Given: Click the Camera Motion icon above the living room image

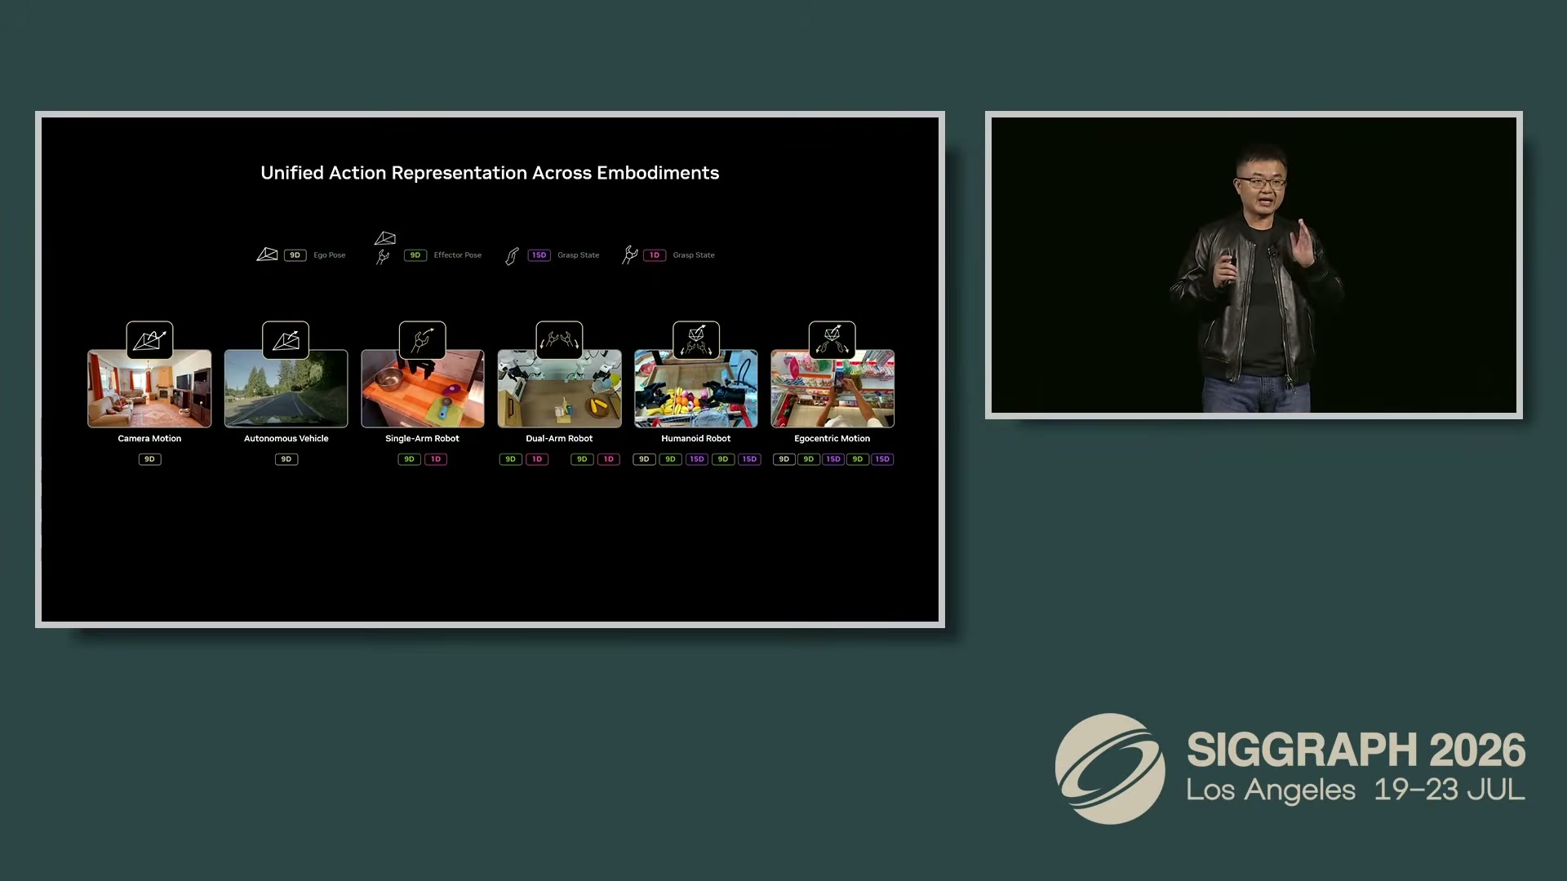Looking at the screenshot, I should [149, 340].
